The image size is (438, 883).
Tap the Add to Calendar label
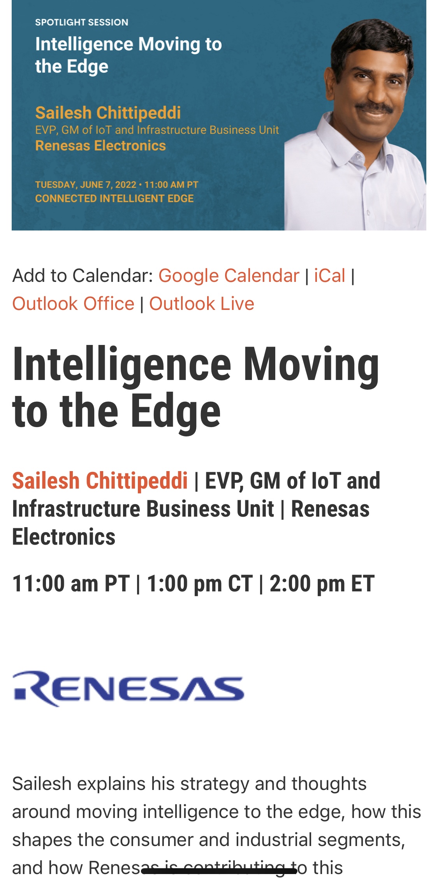[x=82, y=276]
